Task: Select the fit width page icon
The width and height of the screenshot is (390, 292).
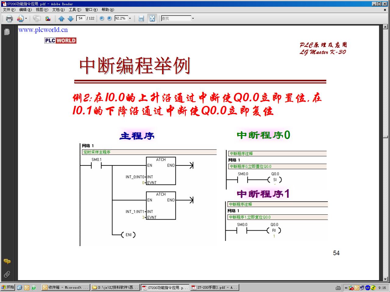Action: coord(141,19)
